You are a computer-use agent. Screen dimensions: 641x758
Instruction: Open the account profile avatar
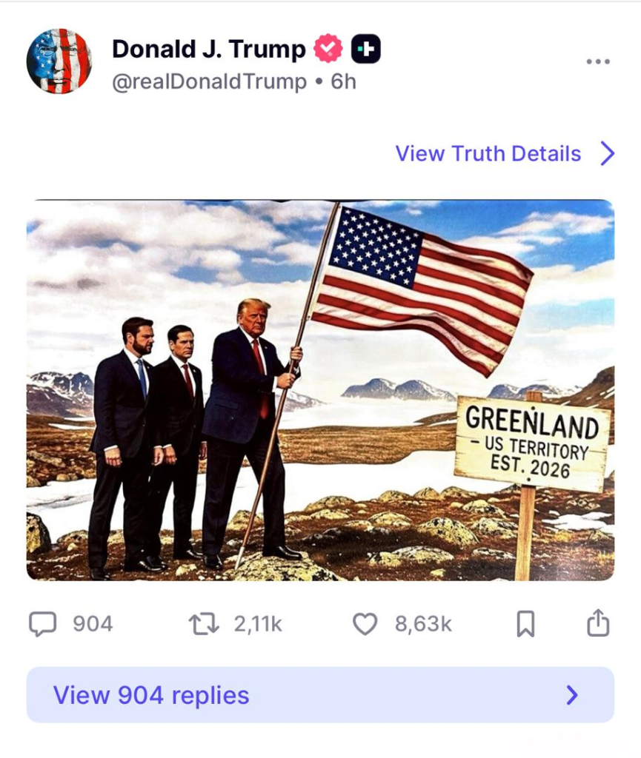(x=59, y=61)
